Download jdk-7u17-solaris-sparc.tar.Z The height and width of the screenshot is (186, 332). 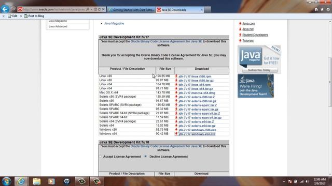198,105
